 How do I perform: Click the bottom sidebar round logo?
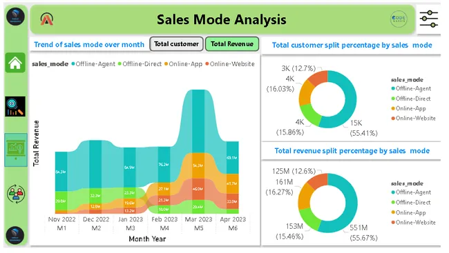click(15, 235)
